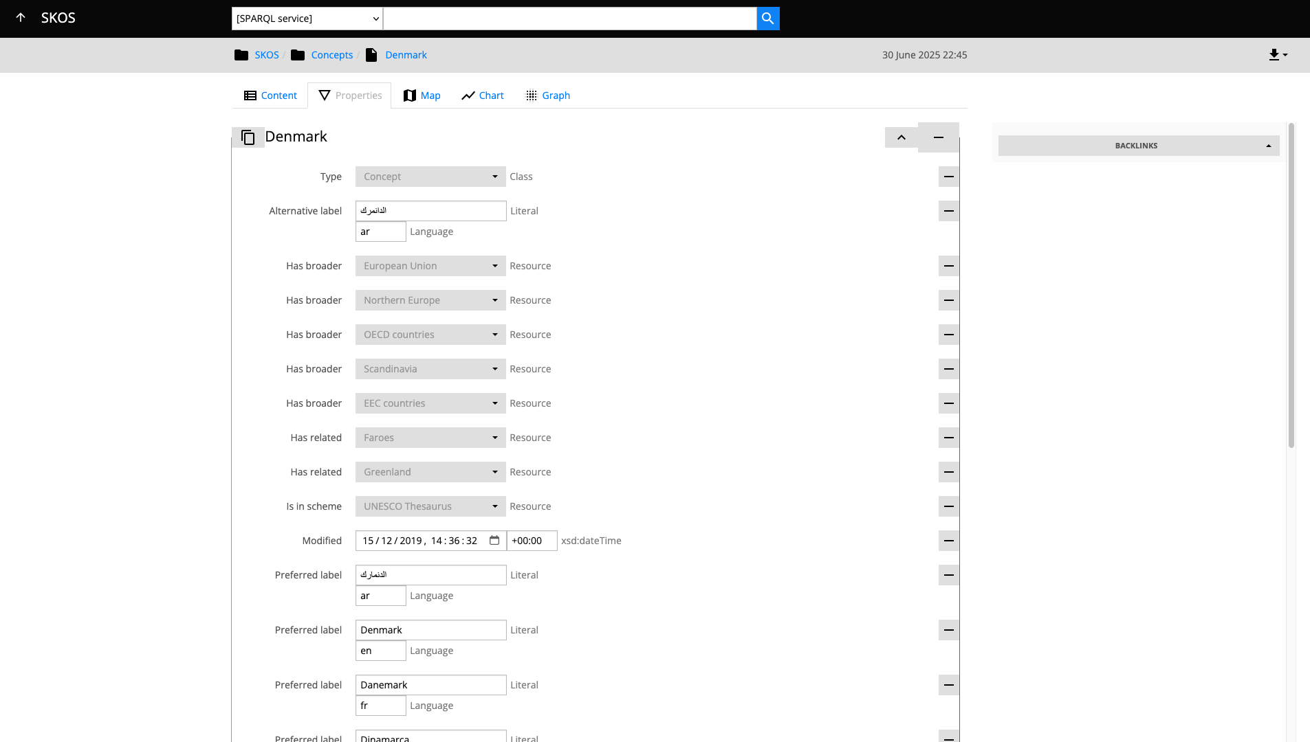The height and width of the screenshot is (742, 1310).
Task: Open the OECD countries dropdown
Action: click(x=430, y=335)
